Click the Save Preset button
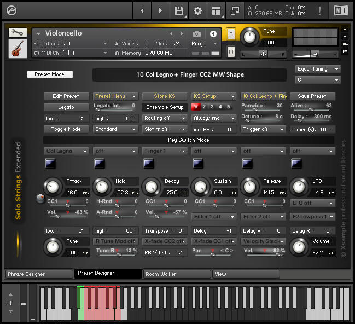355x324 pixels. coord(312,96)
